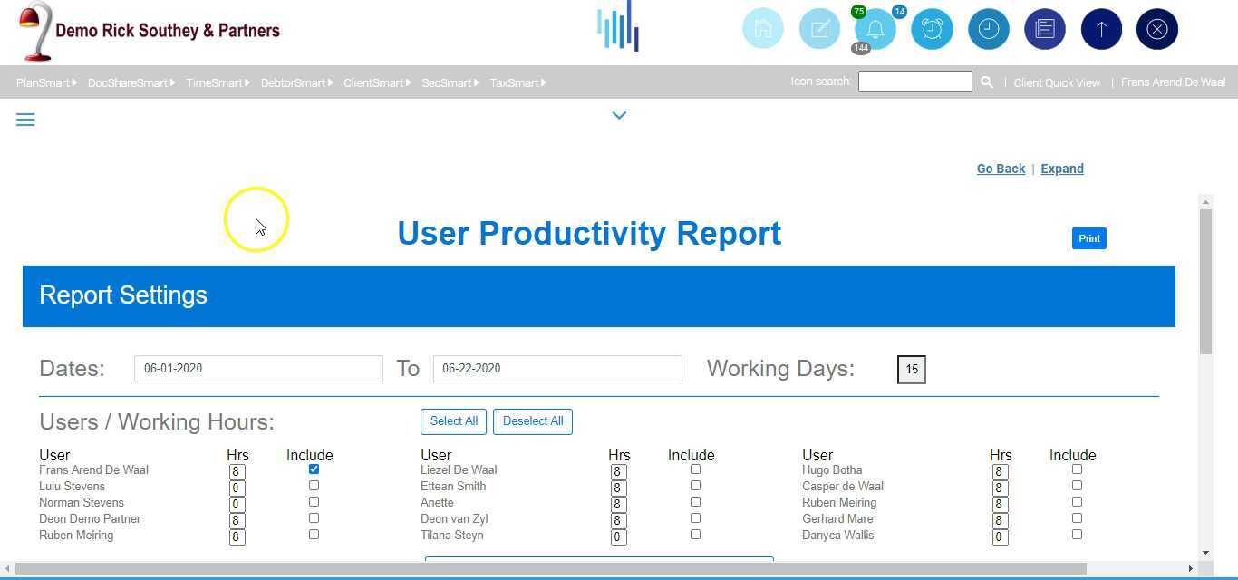Image resolution: width=1238 pixels, height=580 pixels.
Task: Expand the TimeSmart menu
Action: tap(215, 82)
